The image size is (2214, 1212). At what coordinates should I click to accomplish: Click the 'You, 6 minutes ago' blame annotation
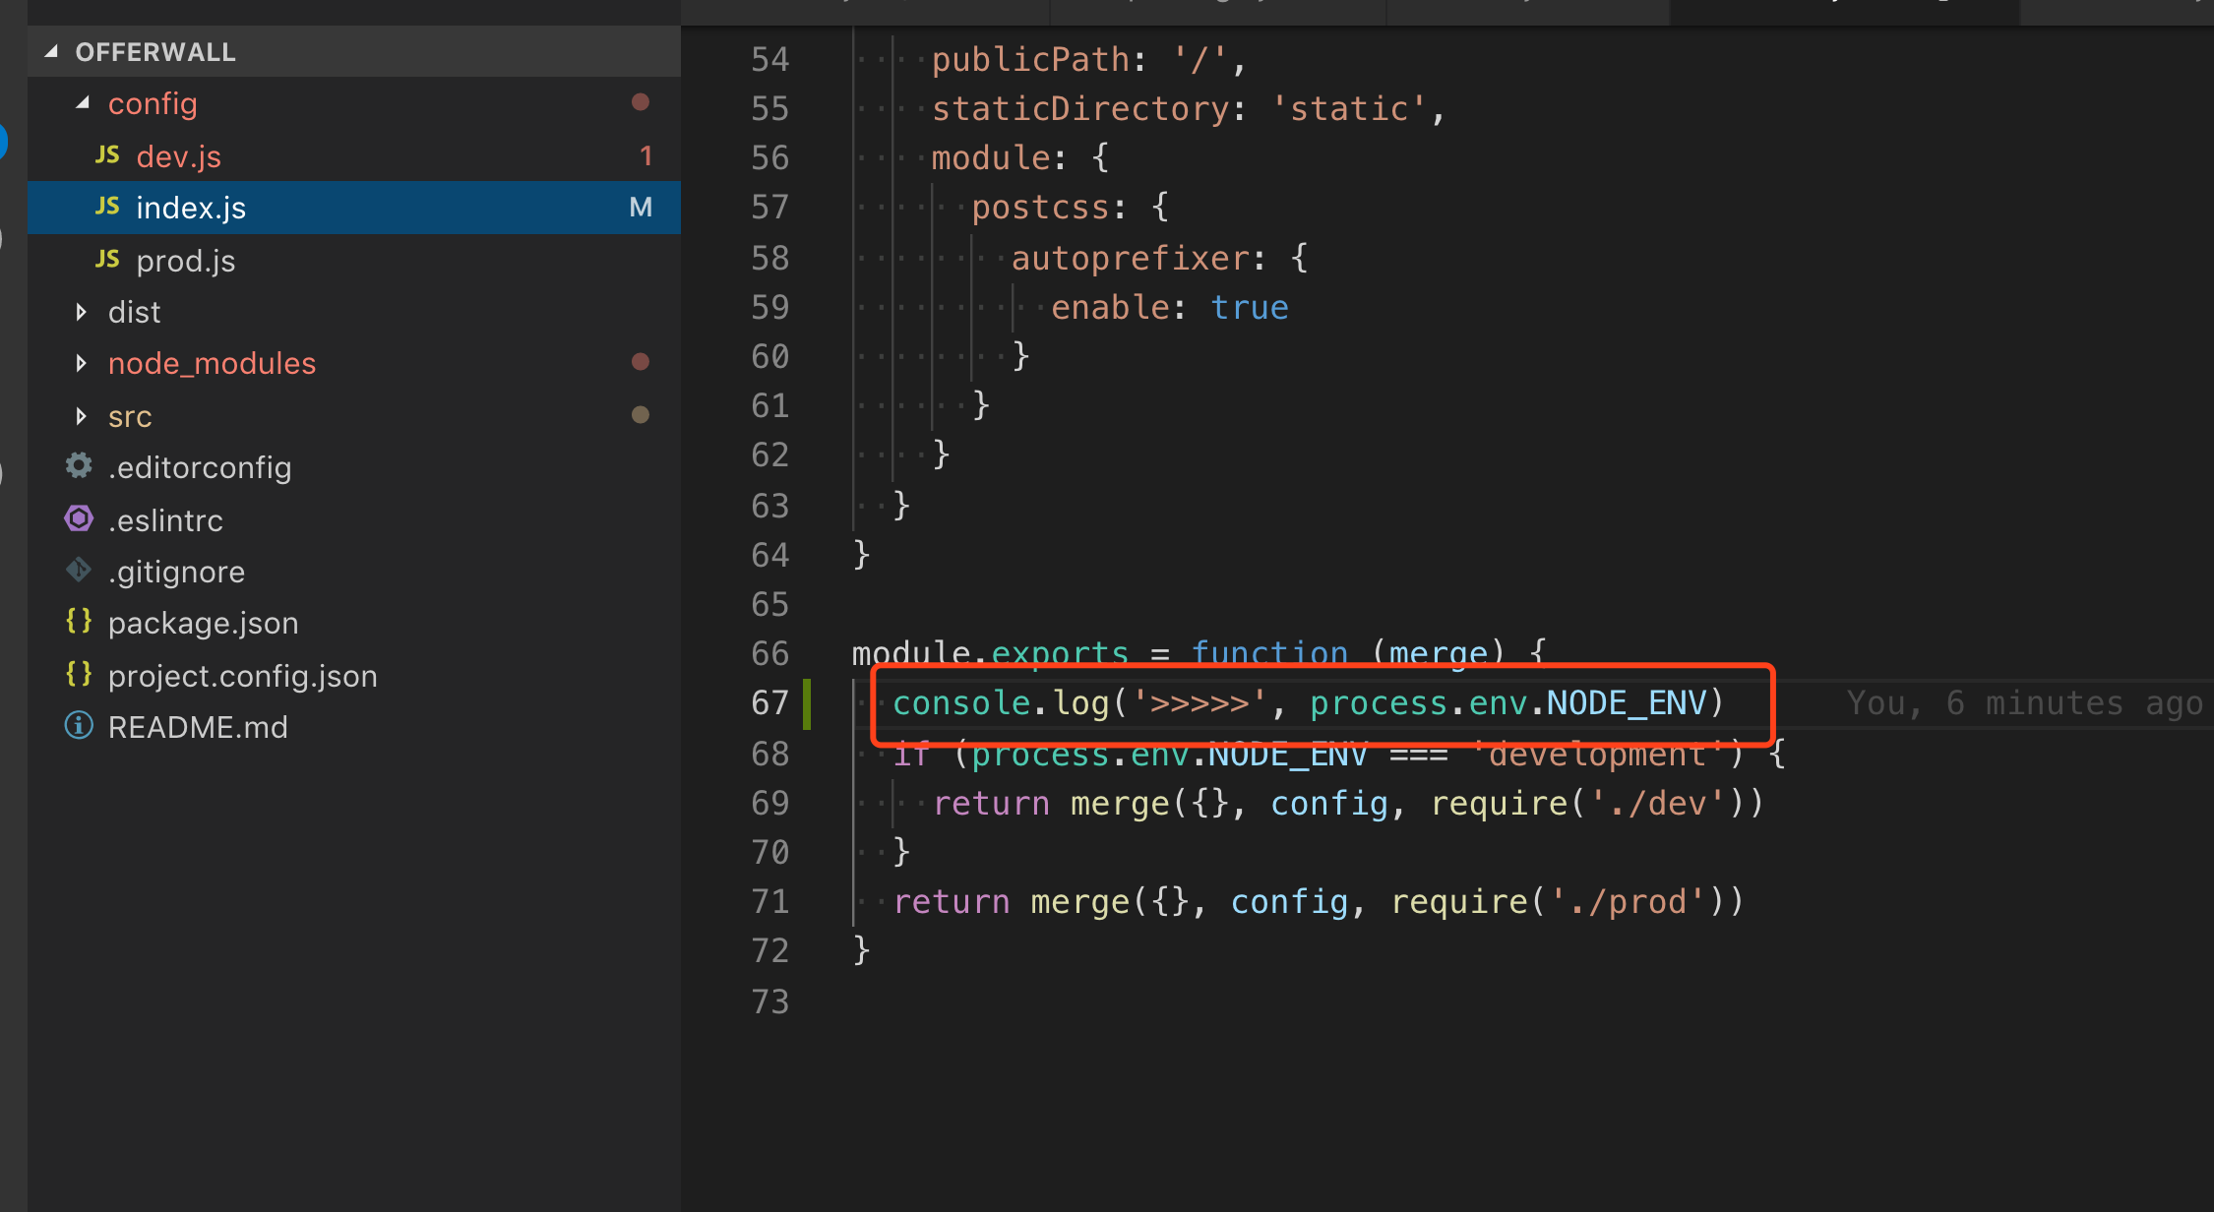coord(2024,703)
